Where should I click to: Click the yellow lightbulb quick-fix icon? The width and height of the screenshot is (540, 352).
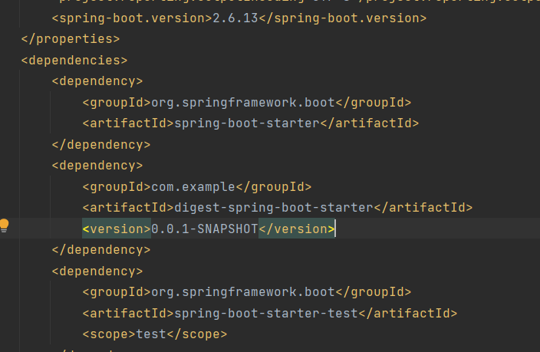coord(4,226)
